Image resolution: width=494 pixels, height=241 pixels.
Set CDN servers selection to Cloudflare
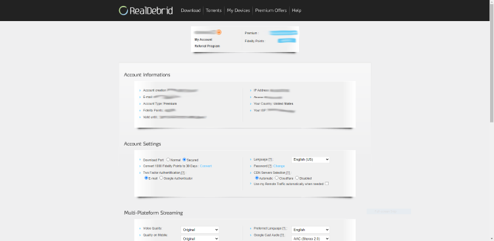tap(277, 178)
